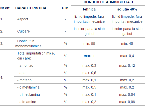Click the amoniac row label
Screen dimensions: 145x106
pyautogui.click(x=25, y=65)
